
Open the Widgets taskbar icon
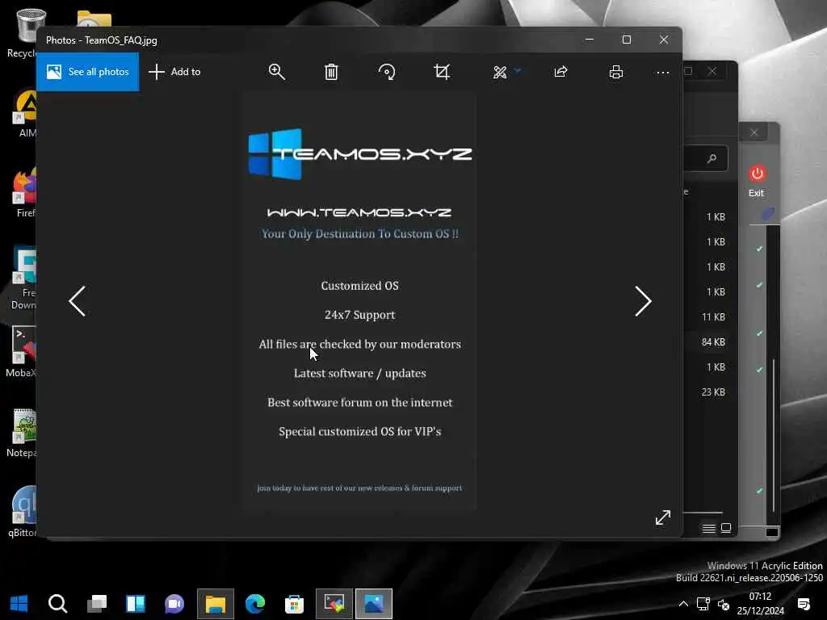pos(136,604)
